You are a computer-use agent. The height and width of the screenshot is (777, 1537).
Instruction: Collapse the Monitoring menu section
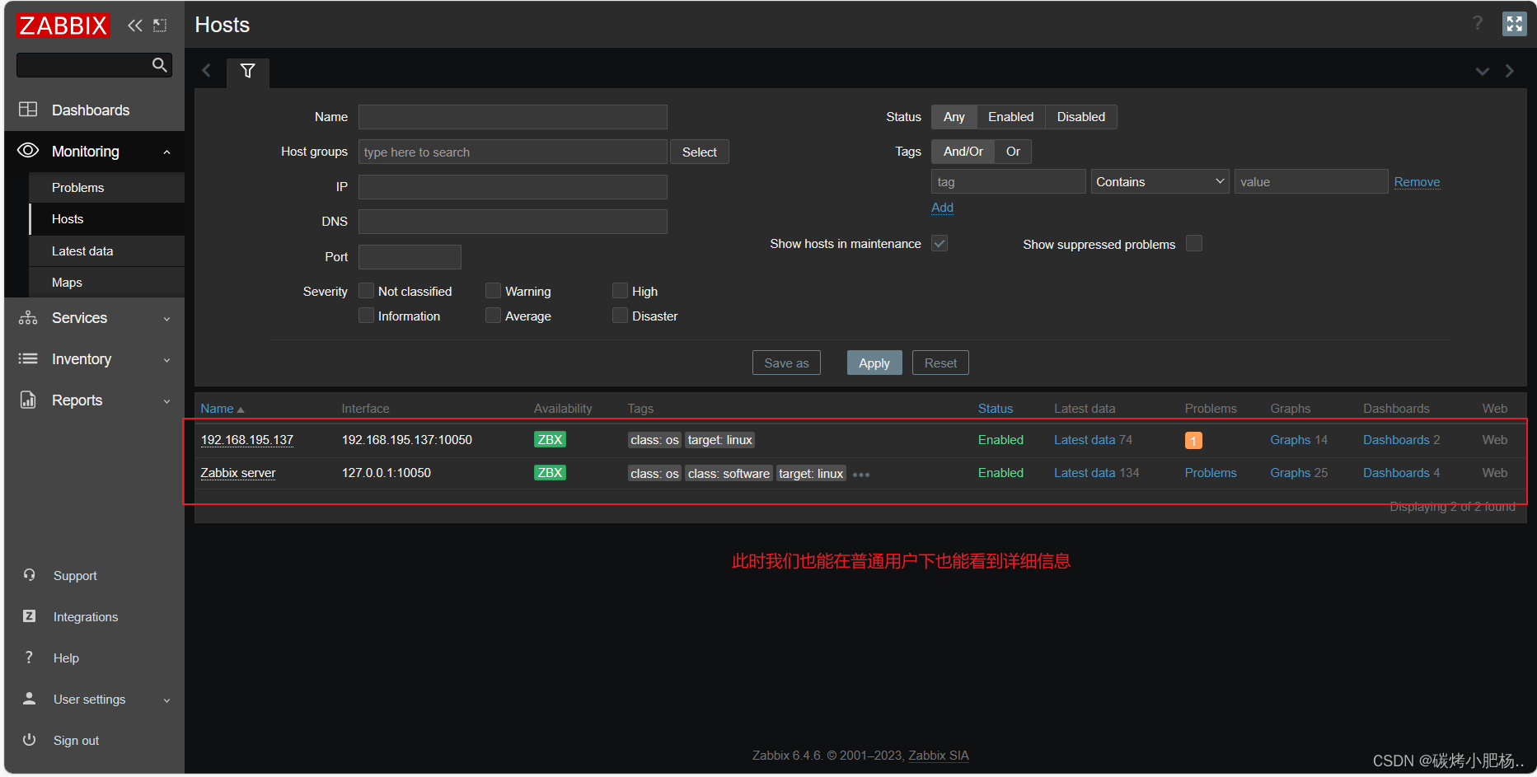click(167, 152)
